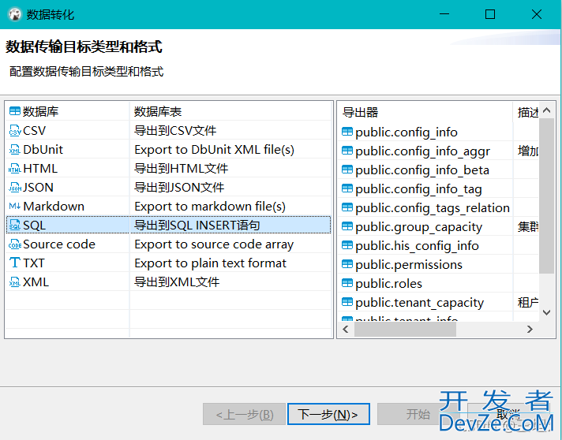The image size is (562, 440).
Task: Select text Export to source code array
Action: click(214, 244)
